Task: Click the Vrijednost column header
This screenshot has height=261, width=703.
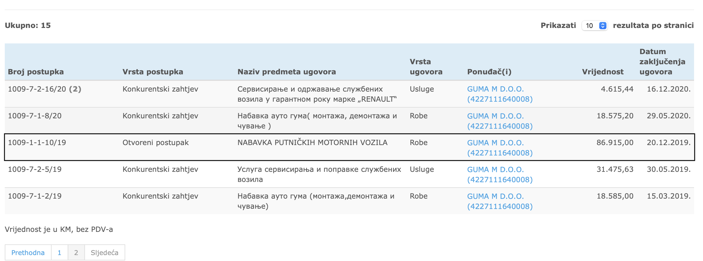Action: click(x=603, y=72)
